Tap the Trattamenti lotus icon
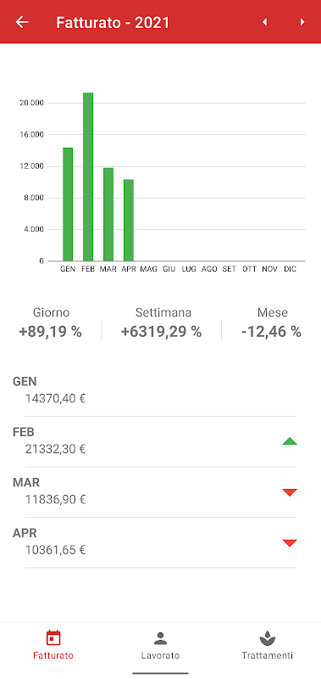 pos(268,638)
